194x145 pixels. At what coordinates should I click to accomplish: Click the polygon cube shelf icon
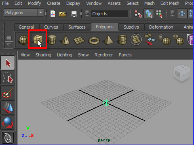tap(38, 39)
